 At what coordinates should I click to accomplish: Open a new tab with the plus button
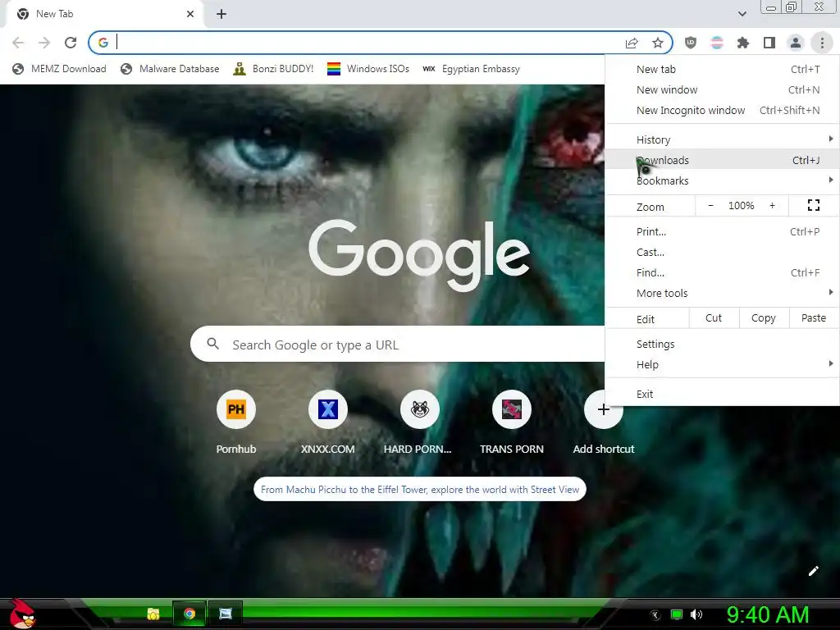(x=221, y=14)
